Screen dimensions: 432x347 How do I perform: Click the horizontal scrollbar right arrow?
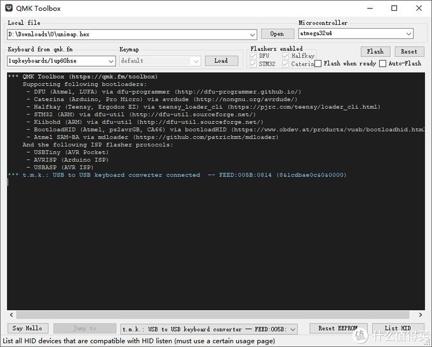tap(421, 315)
